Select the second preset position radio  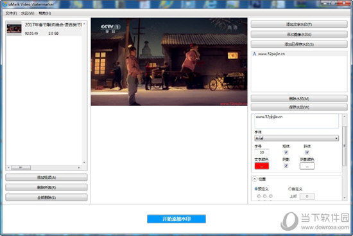(x=264, y=196)
